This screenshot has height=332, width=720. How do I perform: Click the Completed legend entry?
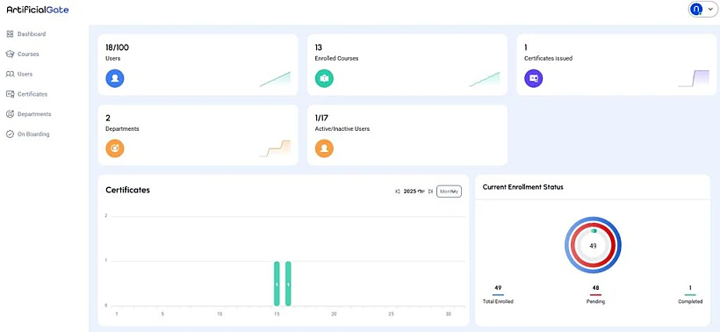[690, 294]
